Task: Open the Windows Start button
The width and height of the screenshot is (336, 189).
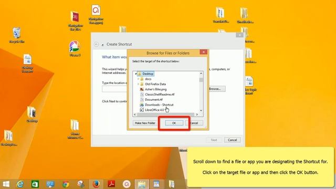Action: [6, 184]
